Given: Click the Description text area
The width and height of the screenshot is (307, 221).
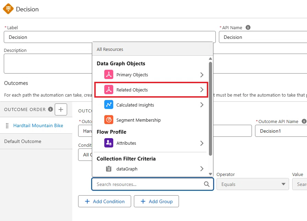Looking at the screenshot, I should (x=48, y=64).
